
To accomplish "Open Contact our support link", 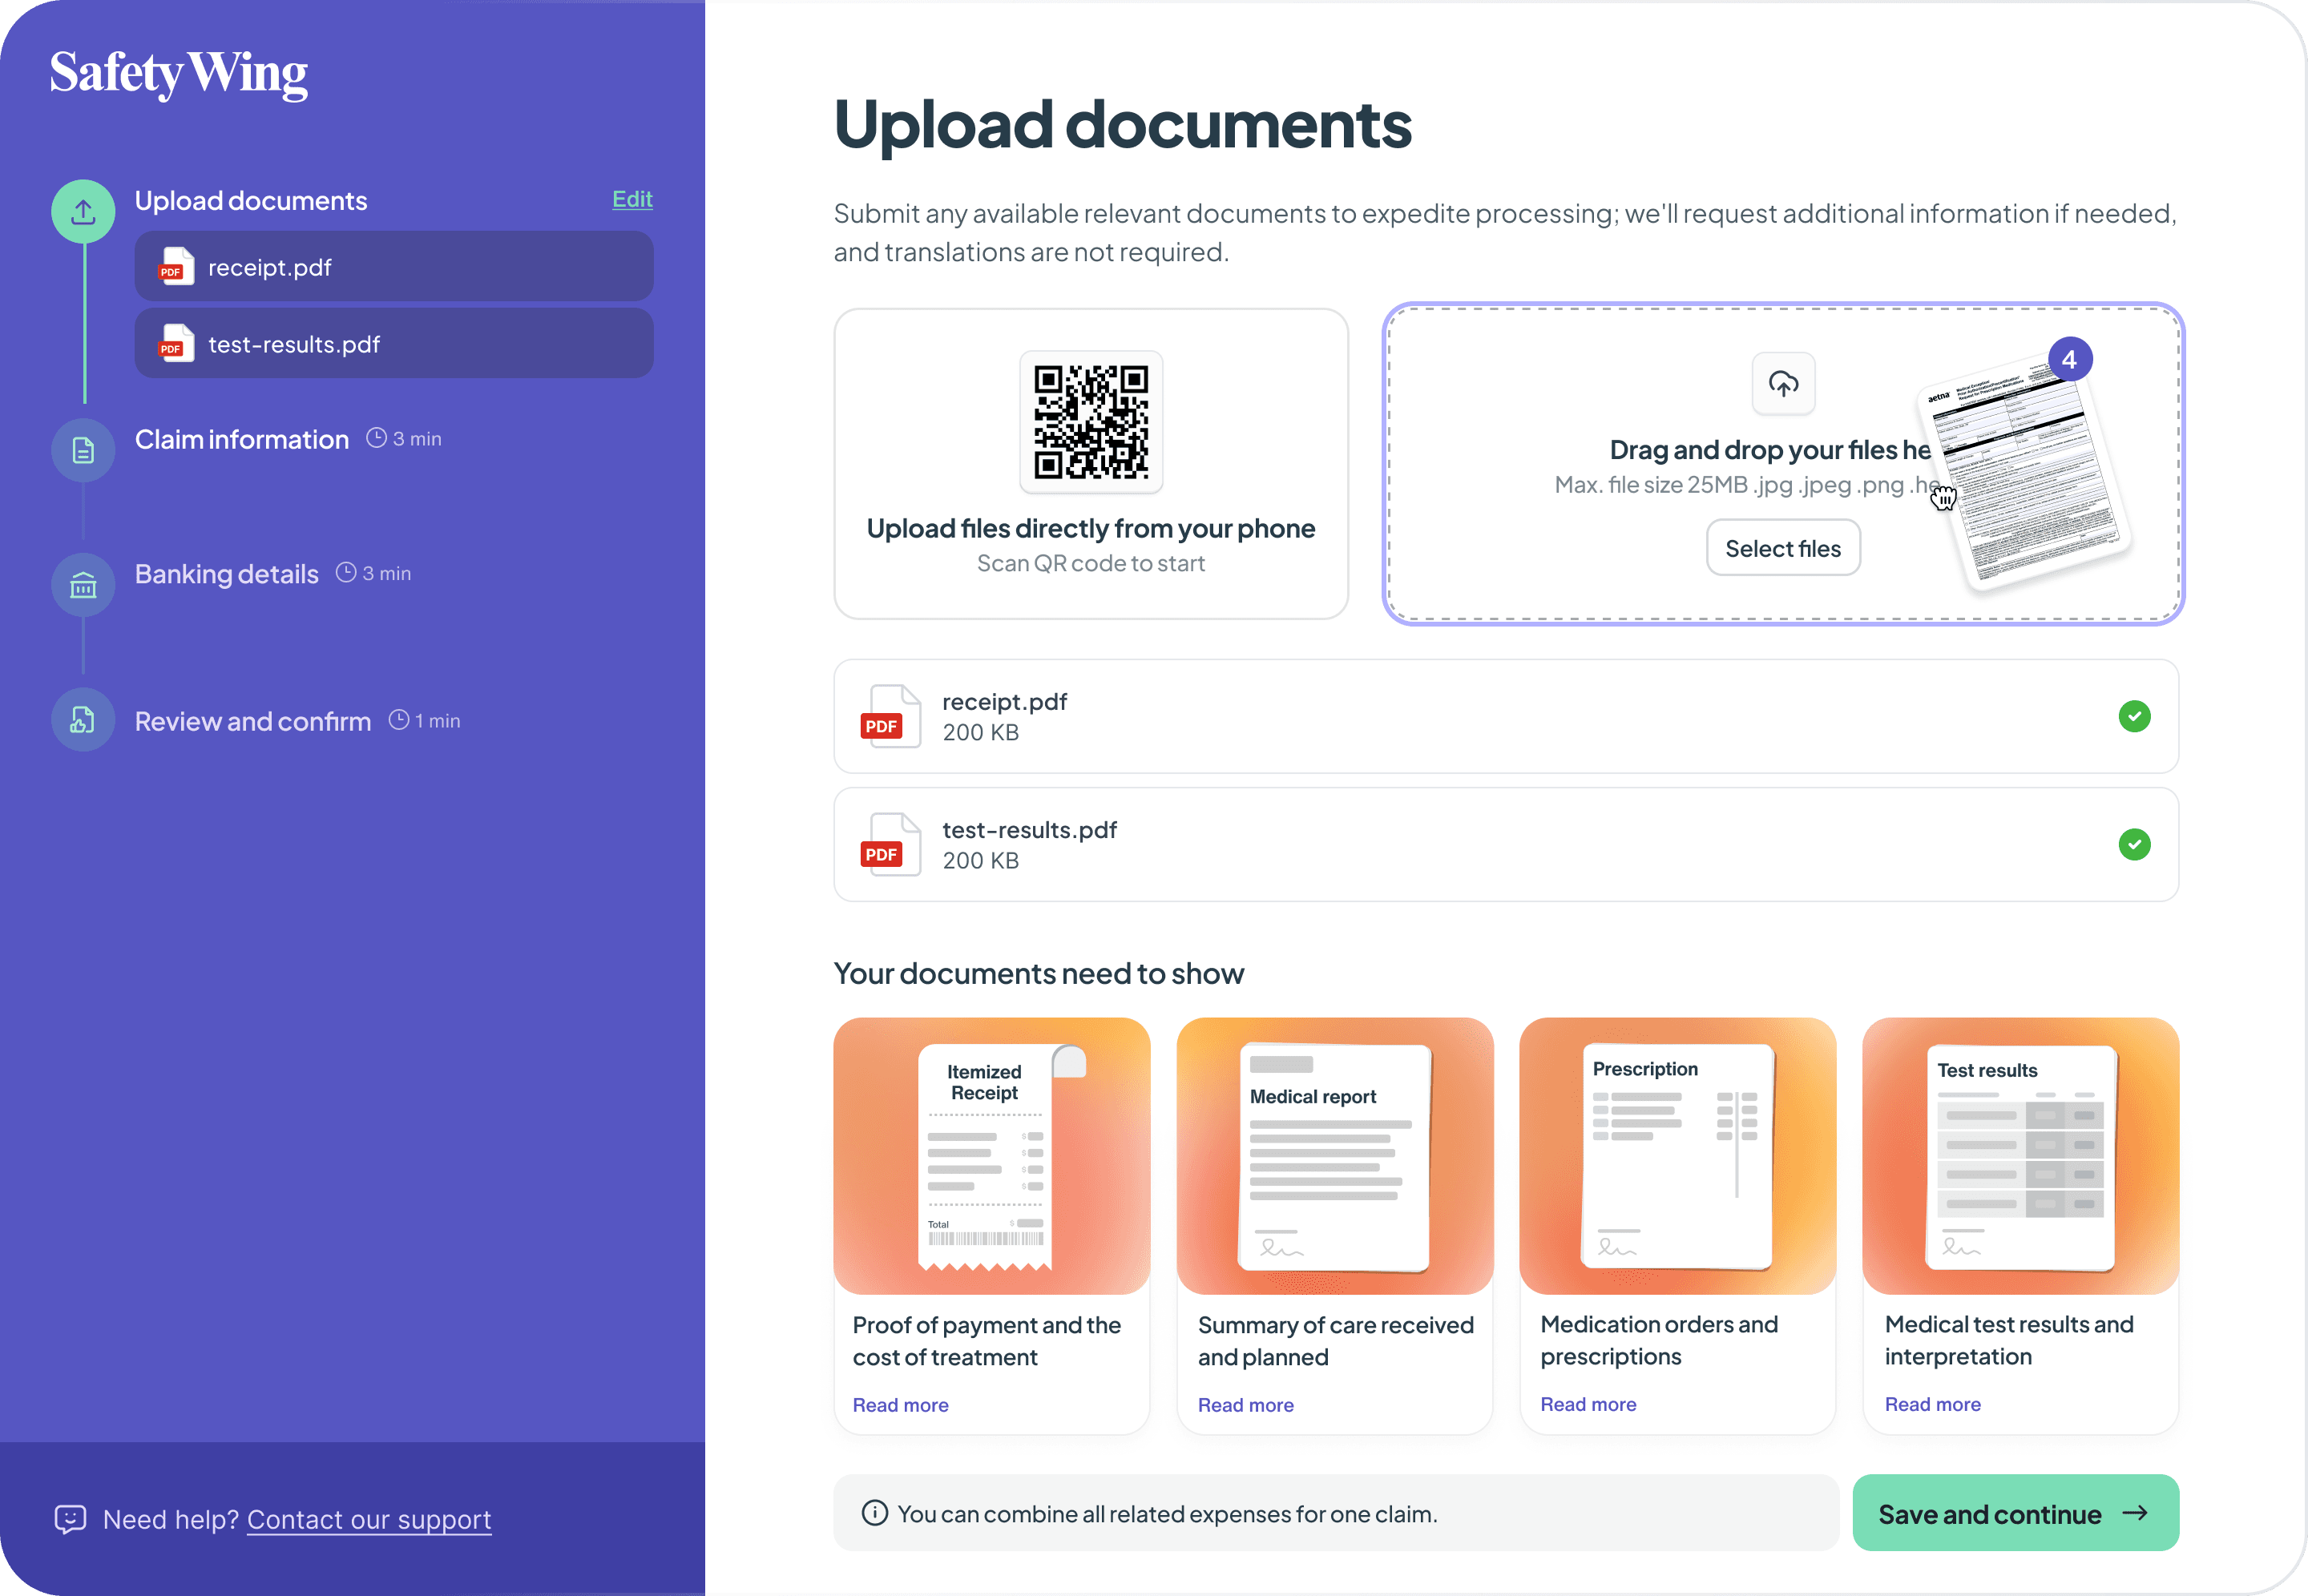I will 369,1519.
